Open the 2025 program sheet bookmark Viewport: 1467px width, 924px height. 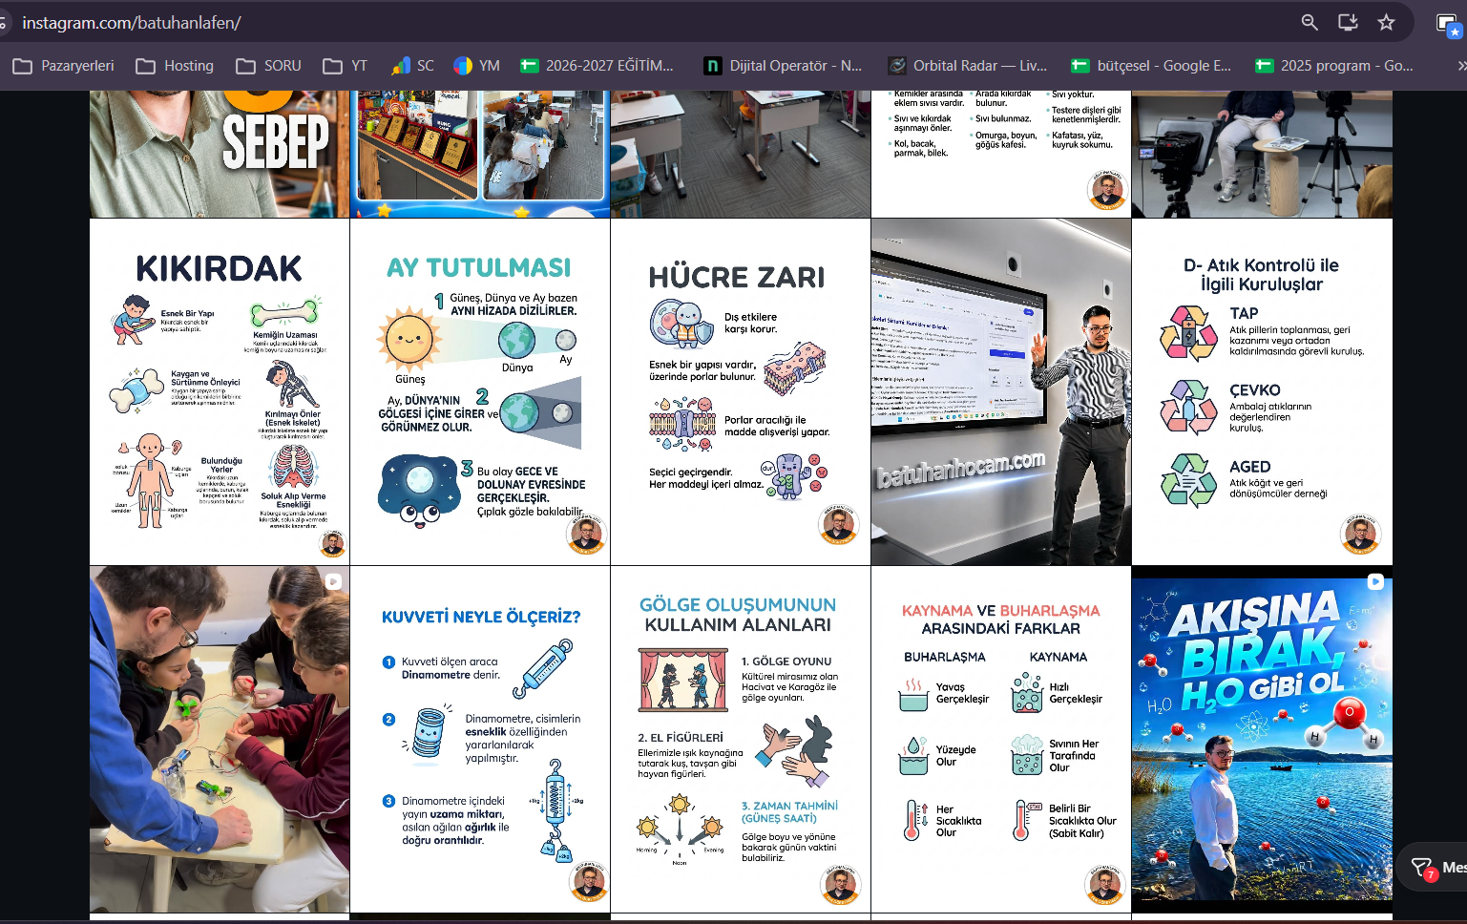point(1334,66)
